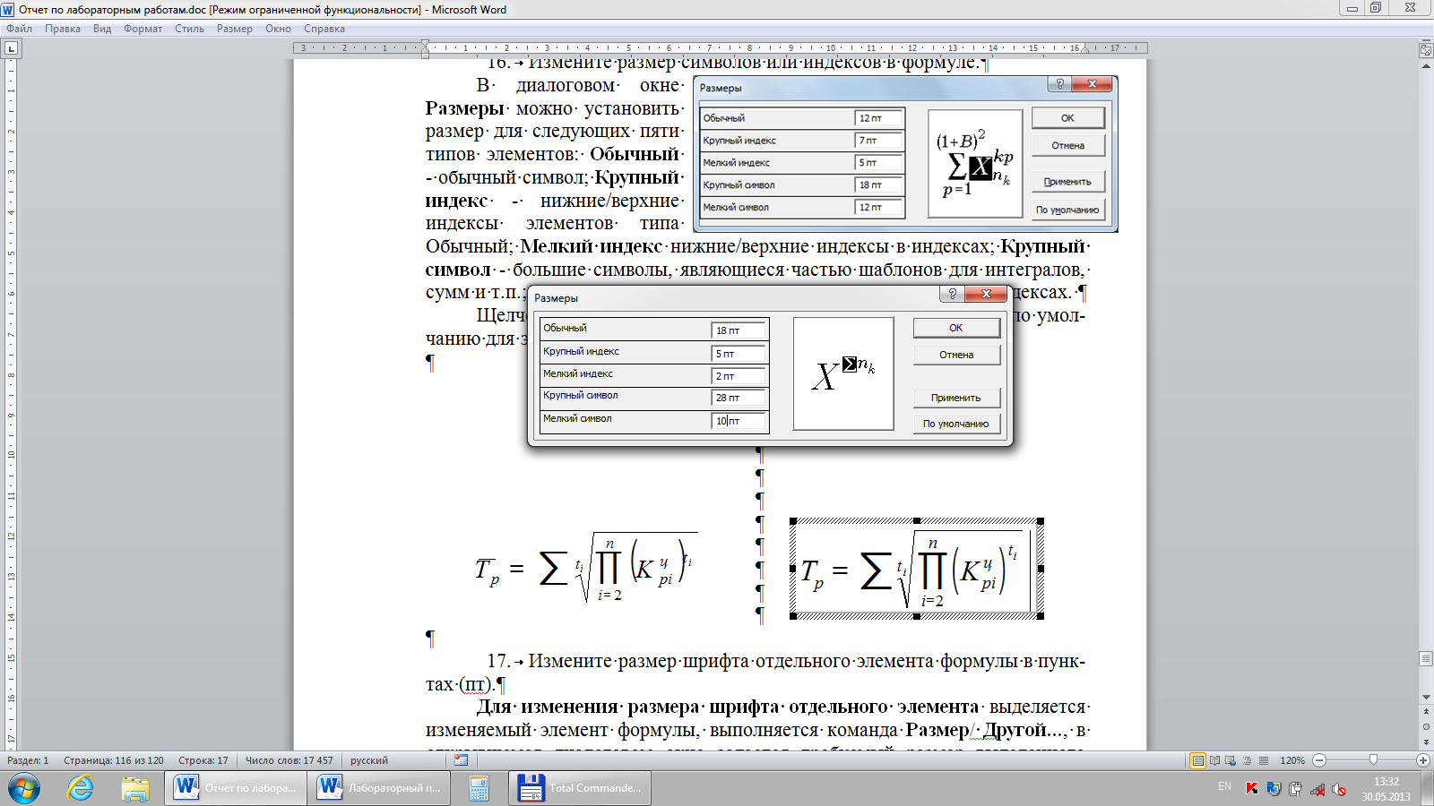Click the Крупный символ field showing 28 пт

click(739, 398)
